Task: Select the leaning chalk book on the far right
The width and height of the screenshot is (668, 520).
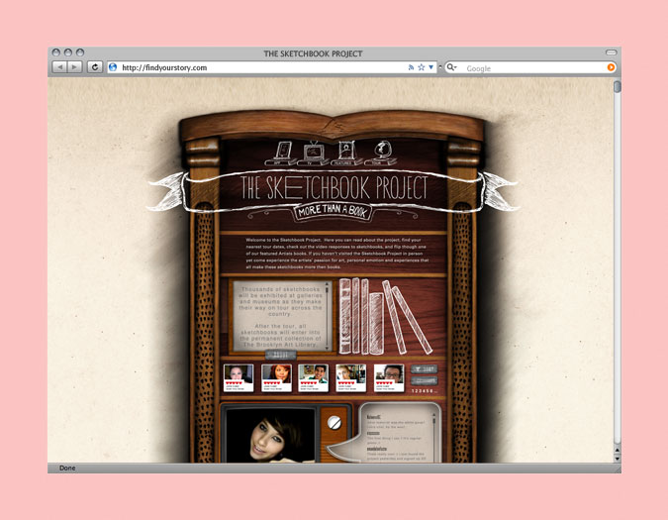Action: tap(412, 321)
